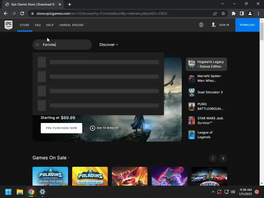This screenshot has height=198, width=264.
Task: Click the browser address bar URL
Action: (x=102, y=13)
